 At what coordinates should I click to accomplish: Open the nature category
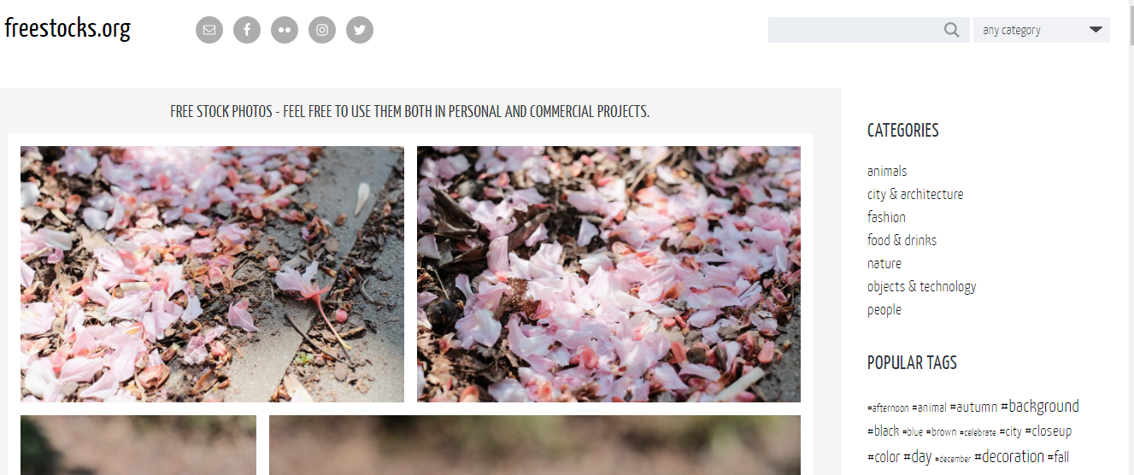tap(884, 263)
